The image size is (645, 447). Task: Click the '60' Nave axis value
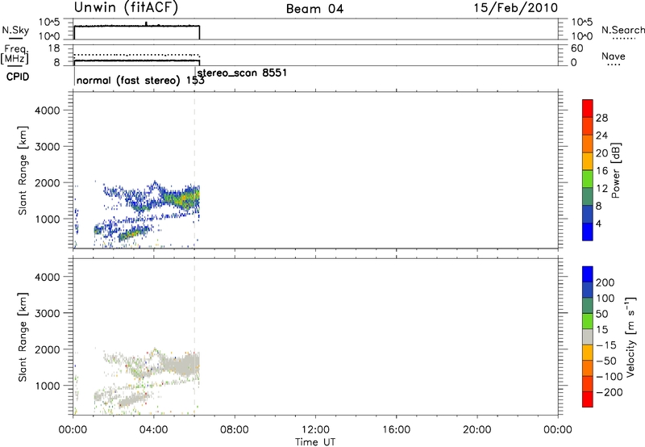(577, 48)
